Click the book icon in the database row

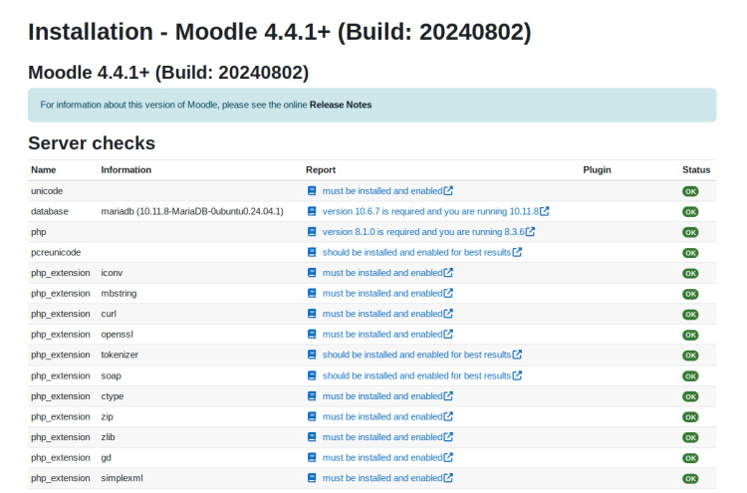(312, 211)
